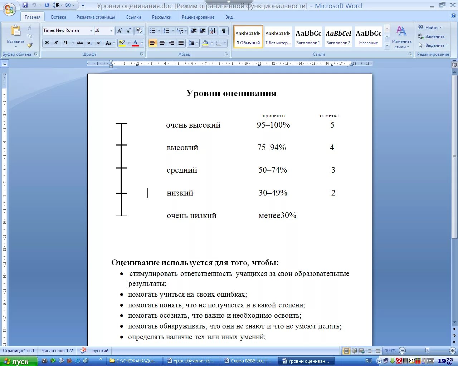Open the borders dropdown arrow
Viewport: 458px width, 366px height.
pos(226,43)
